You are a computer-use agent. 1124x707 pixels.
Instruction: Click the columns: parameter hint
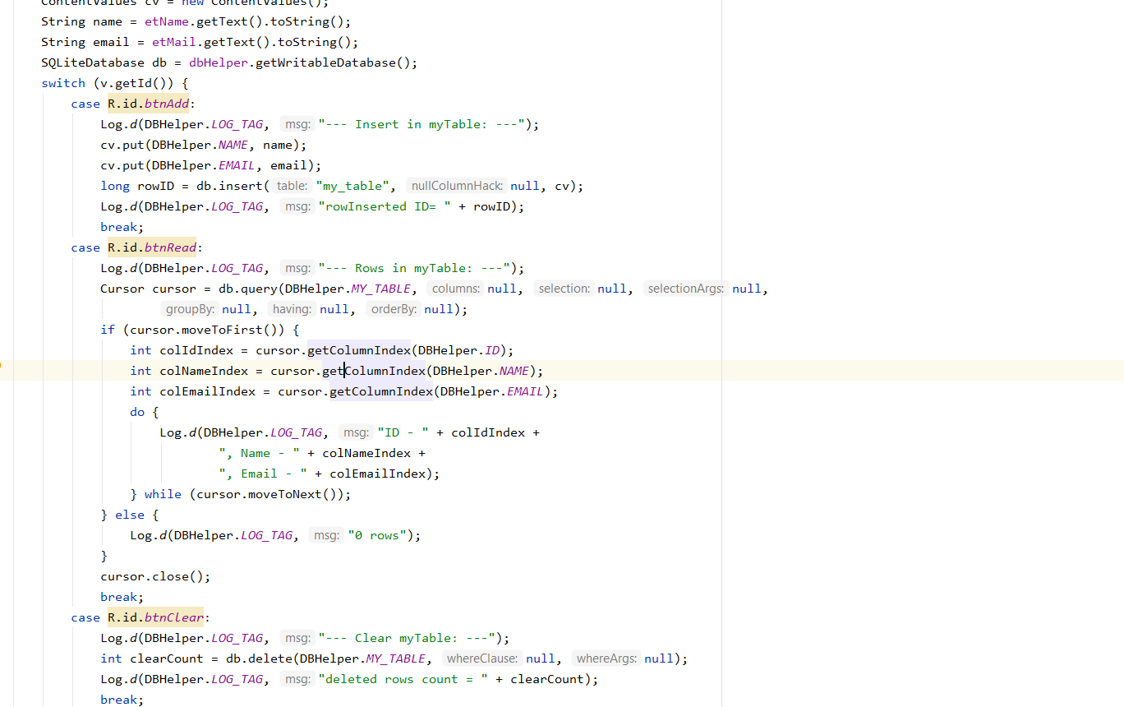(456, 289)
